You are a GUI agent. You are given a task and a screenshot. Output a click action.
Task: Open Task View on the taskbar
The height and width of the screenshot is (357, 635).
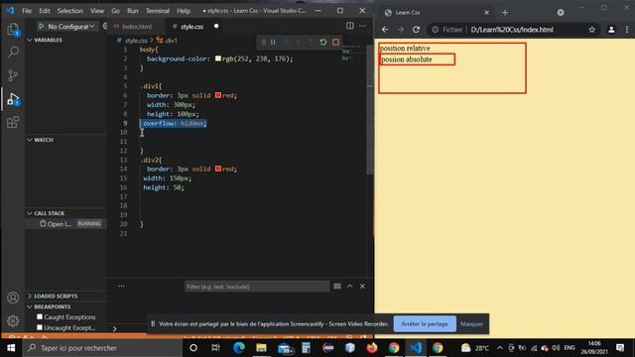point(215,348)
